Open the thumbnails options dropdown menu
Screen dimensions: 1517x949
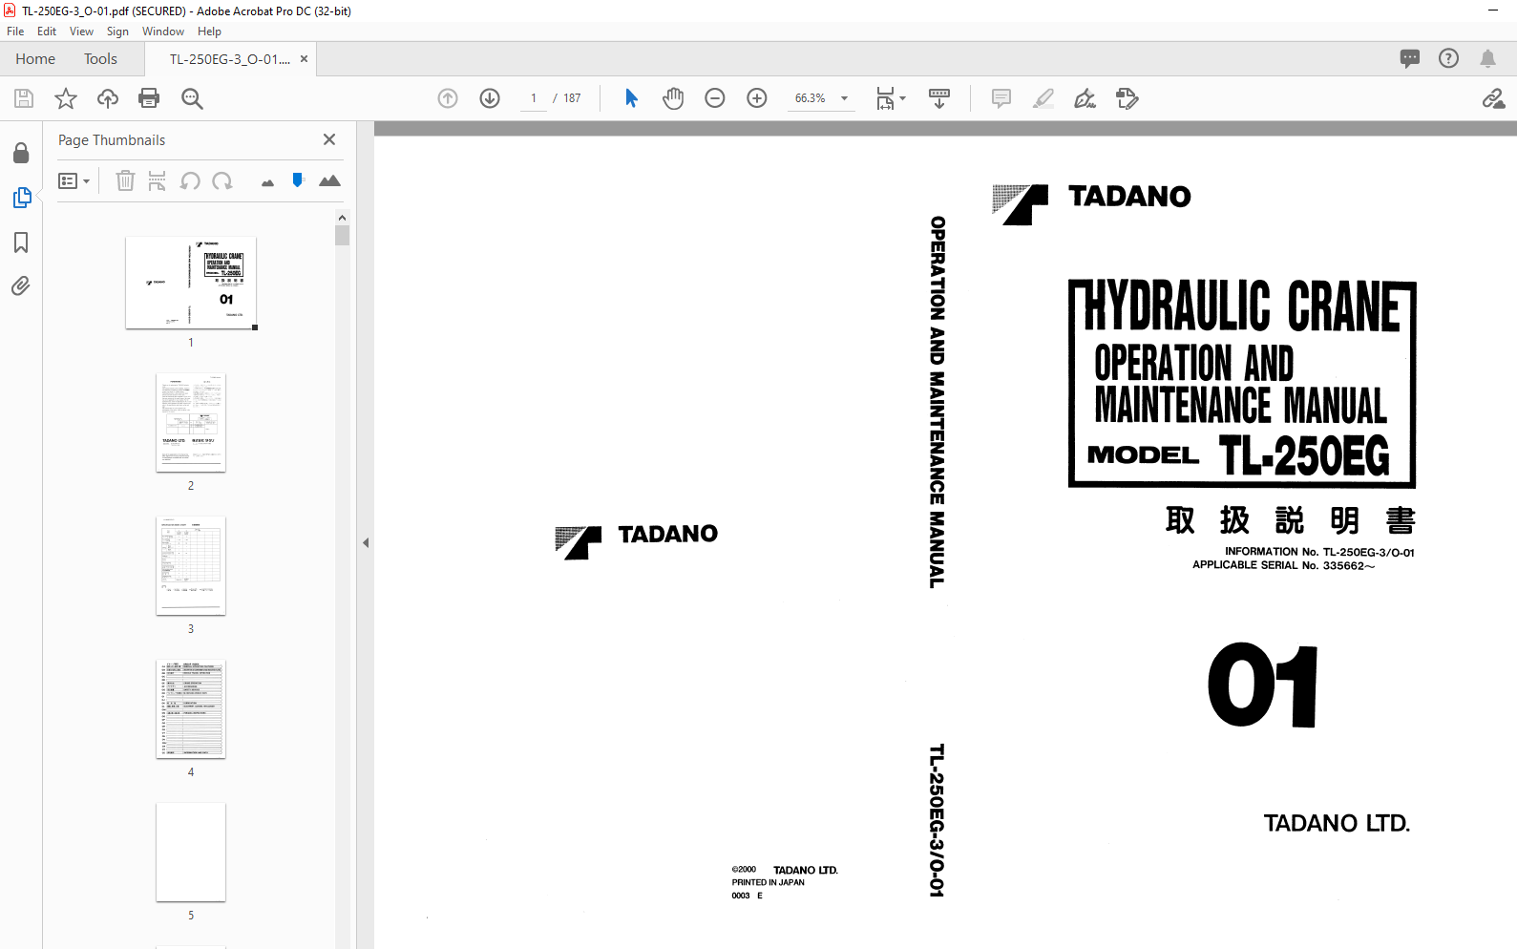(x=74, y=180)
